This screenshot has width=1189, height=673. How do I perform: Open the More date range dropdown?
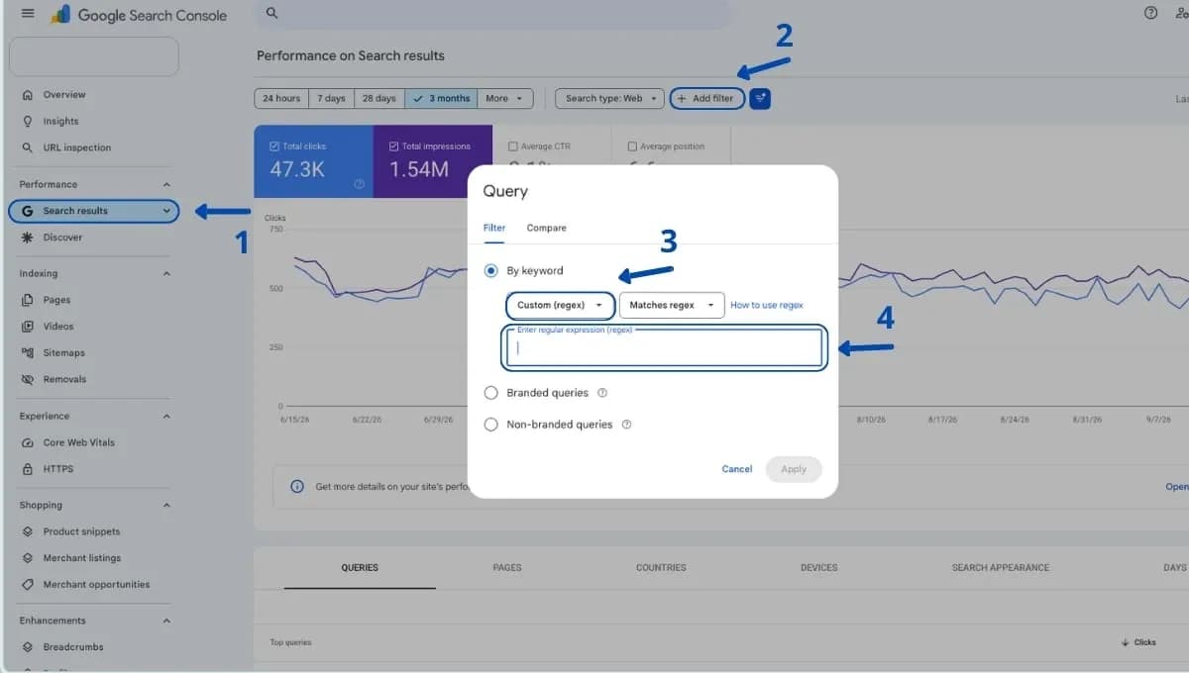tap(505, 98)
